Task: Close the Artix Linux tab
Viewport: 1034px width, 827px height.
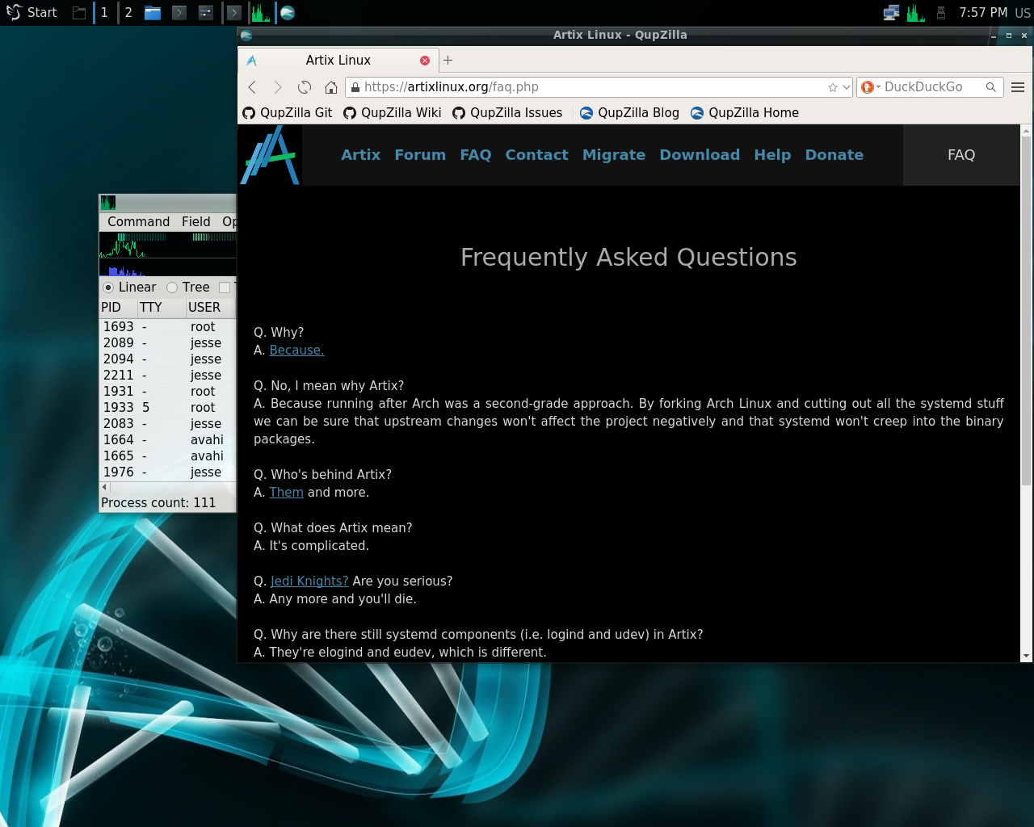Action: (425, 61)
